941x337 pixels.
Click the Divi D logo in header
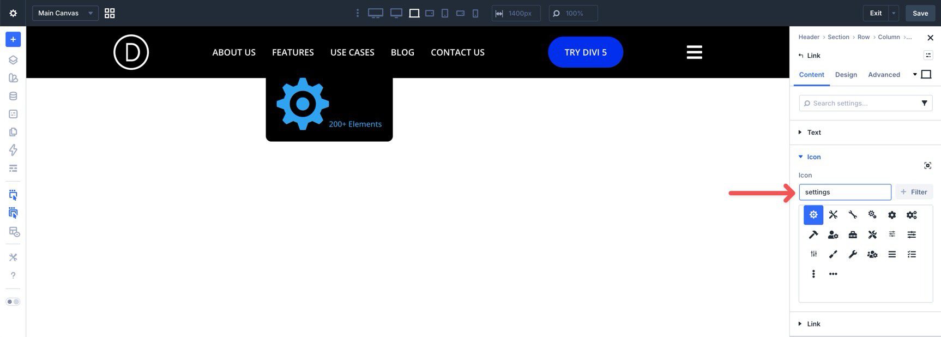tap(131, 52)
